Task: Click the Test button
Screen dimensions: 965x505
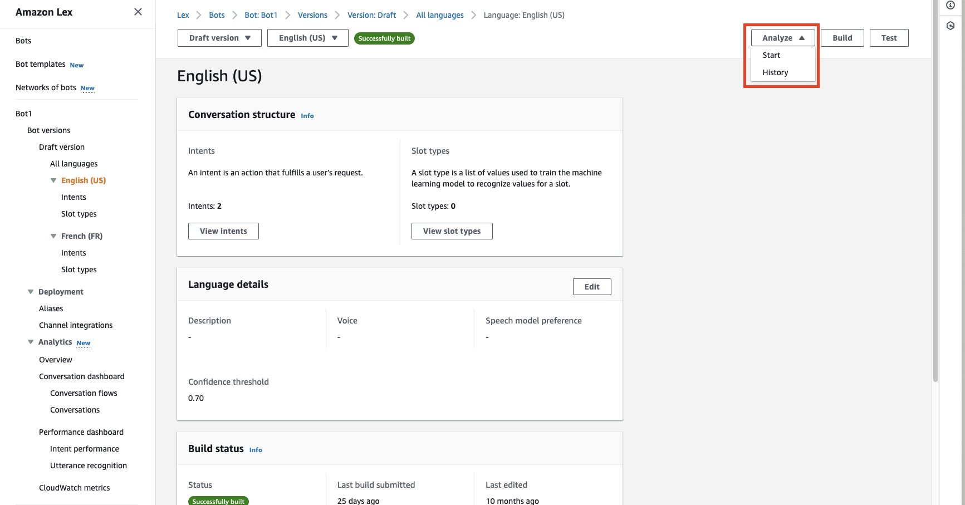Action: pos(889,38)
